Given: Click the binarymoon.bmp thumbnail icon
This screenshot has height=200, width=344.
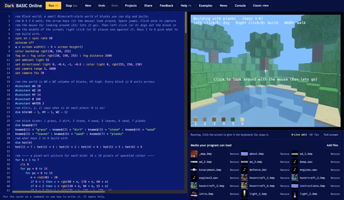Looking at the screenshot, I should coord(194,170).
